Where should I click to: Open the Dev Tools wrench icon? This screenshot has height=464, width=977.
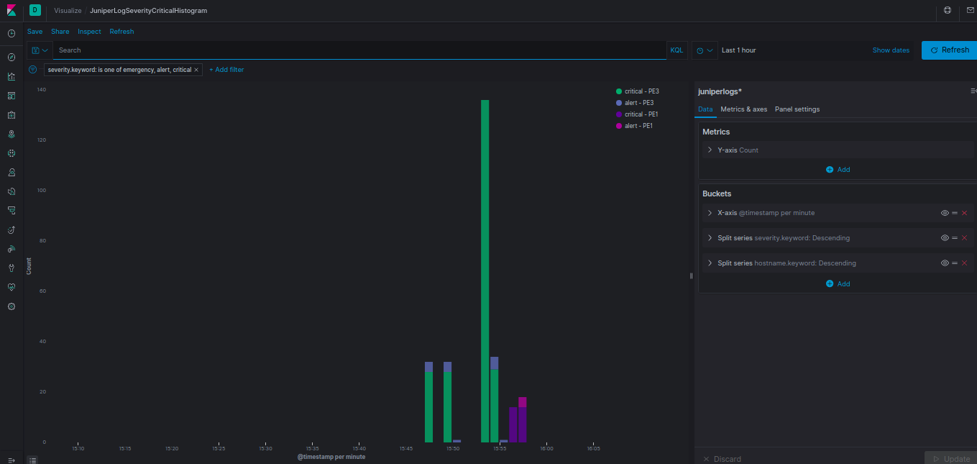click(x=12, y=268)
